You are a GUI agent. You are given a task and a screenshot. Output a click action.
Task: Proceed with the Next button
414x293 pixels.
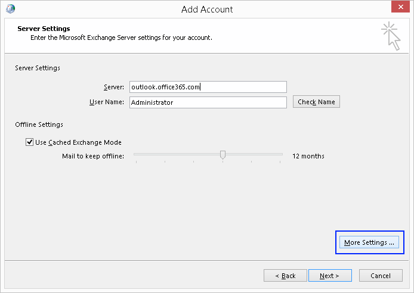(330, 276)
